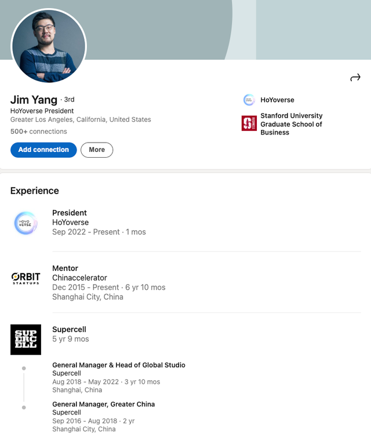Click the Experience section heading

35,191
